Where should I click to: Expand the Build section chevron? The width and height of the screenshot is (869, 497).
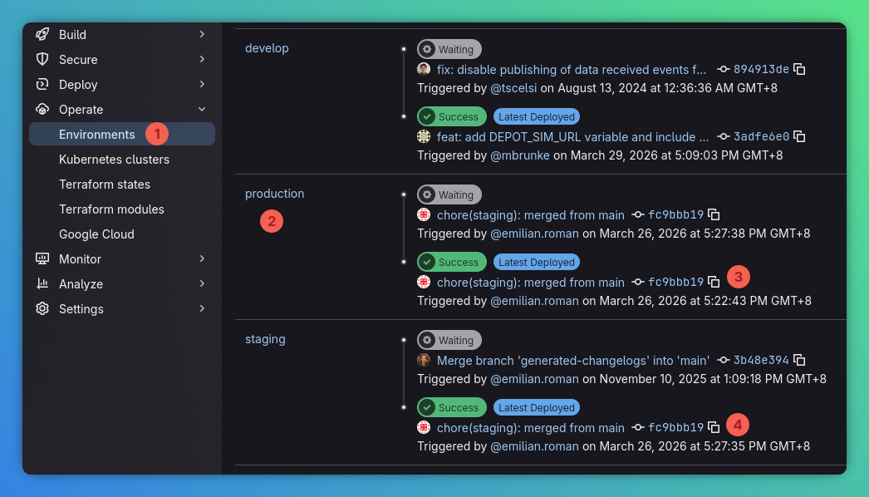pyautogui.click(x=201, y=34)
